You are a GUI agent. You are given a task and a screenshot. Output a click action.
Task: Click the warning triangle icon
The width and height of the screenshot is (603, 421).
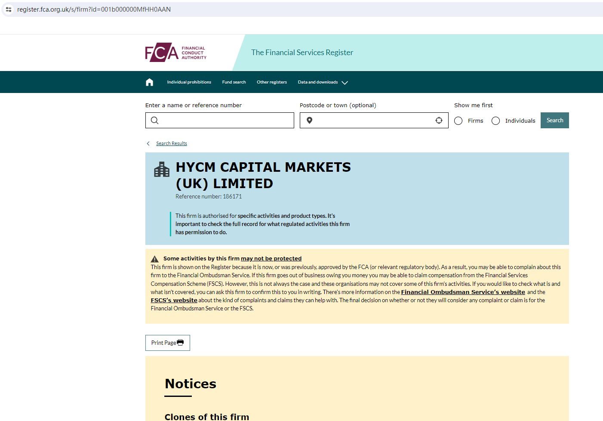pos(155,259)
